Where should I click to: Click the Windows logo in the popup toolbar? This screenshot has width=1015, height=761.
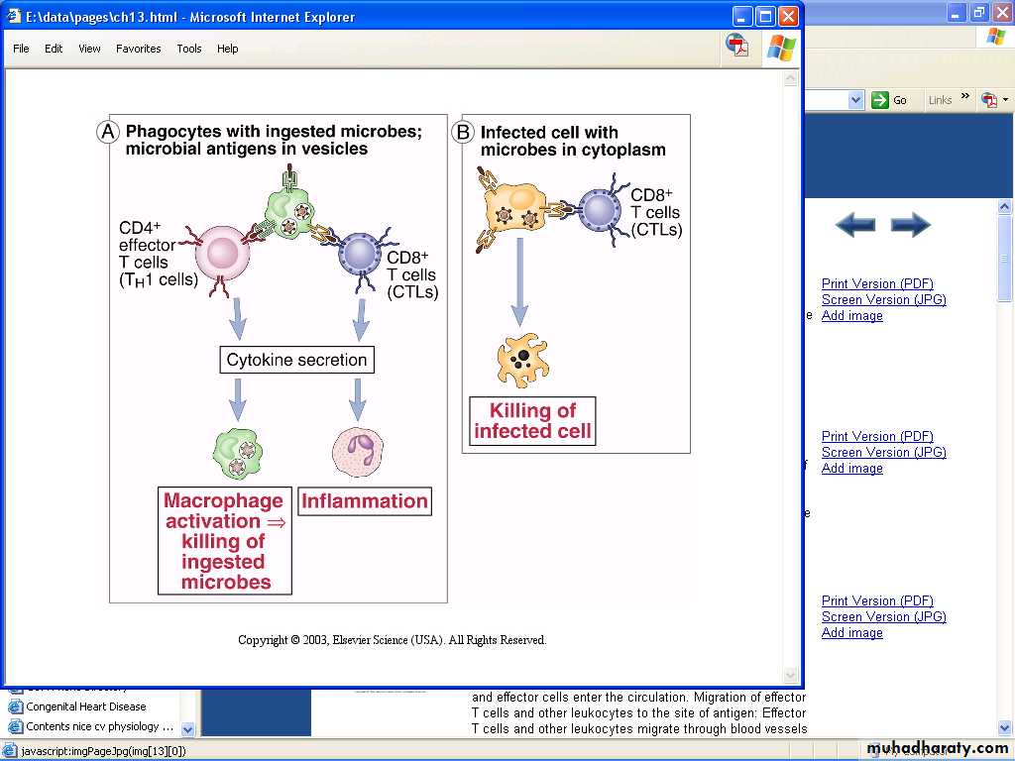pyautogui.click(x=781, y=47)
